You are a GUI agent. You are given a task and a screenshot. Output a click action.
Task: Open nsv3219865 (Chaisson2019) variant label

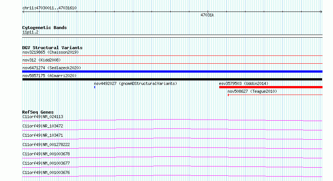[x=51, y=52]
